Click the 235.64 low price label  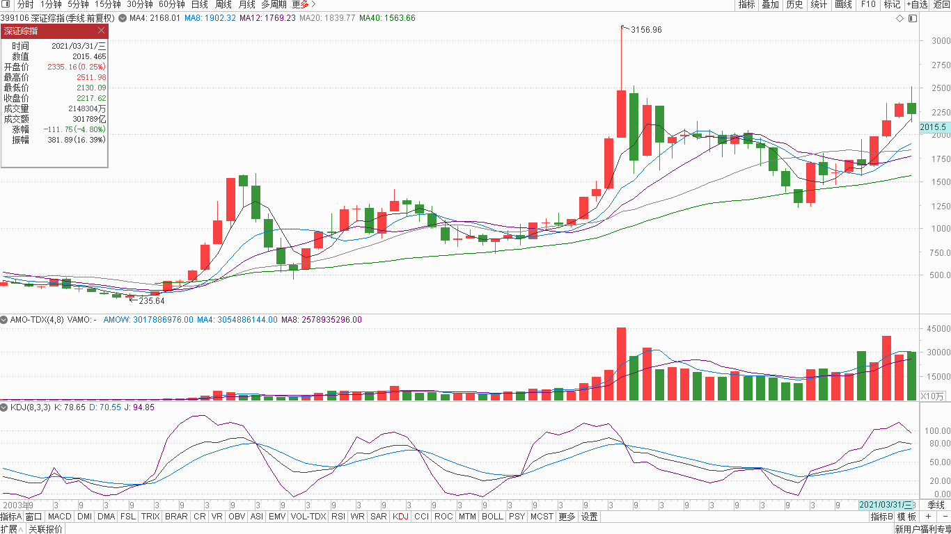coord(152,301)
